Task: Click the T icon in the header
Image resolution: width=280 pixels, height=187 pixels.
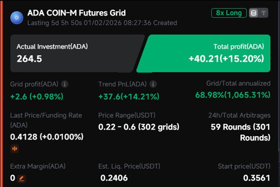Action: click(264, 13)
